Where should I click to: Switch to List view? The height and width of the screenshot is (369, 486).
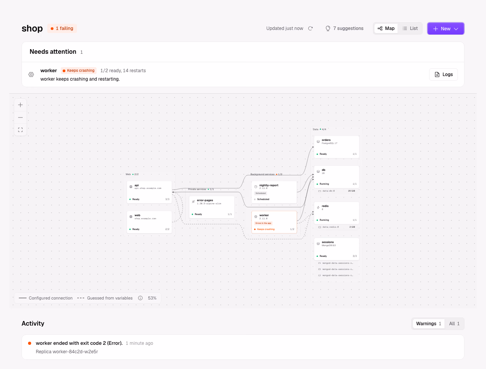(410, 28)
